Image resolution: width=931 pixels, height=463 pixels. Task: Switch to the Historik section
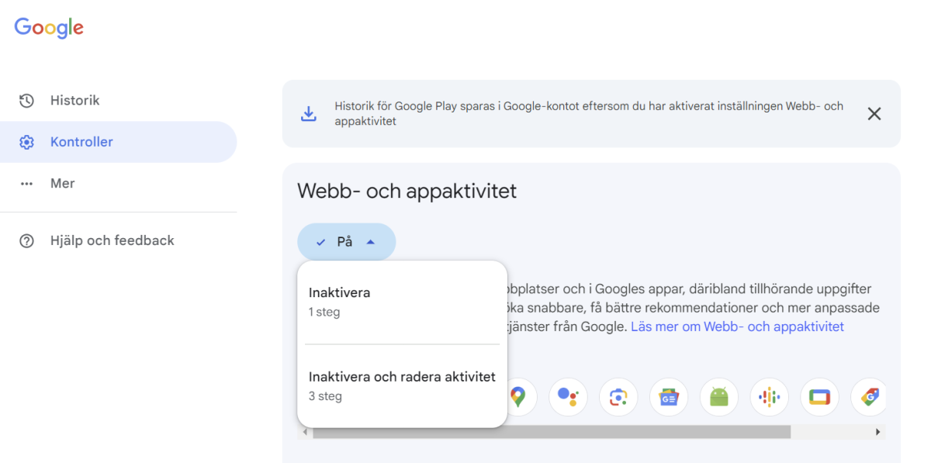coord(74,100)
